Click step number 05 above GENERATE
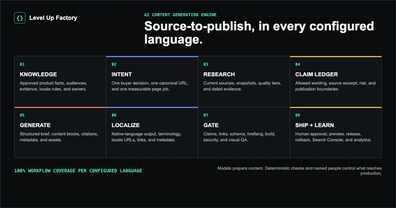Screen dimensions: 396x208 (22, 115)
